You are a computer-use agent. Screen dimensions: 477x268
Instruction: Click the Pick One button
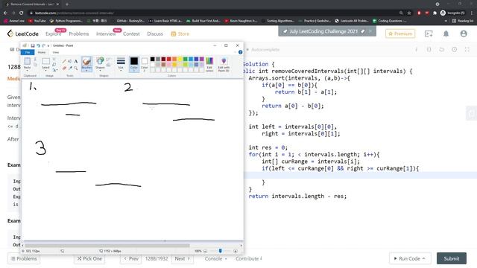pyautogui.click(x=89, y=258)
